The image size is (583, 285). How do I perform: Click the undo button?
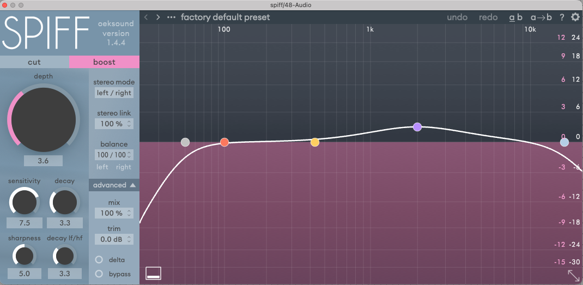pos(457,17)
